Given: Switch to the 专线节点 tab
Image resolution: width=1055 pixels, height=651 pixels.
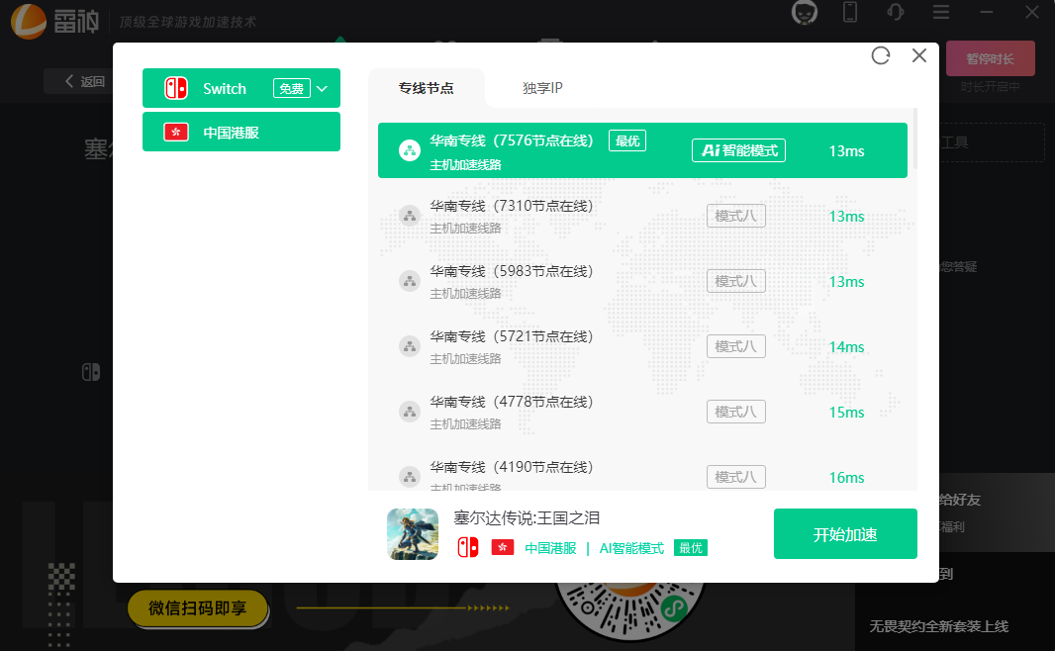Looking at the screenshot, I should tap(426, 88).
